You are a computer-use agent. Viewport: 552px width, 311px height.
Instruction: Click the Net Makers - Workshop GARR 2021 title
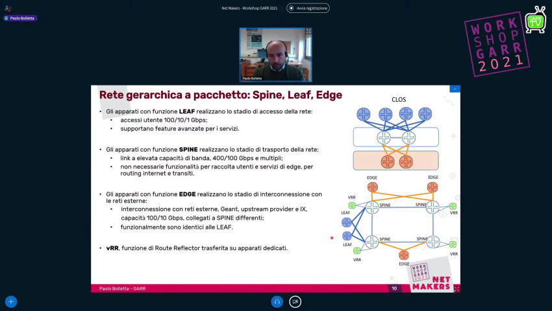[x=249, y=8]
